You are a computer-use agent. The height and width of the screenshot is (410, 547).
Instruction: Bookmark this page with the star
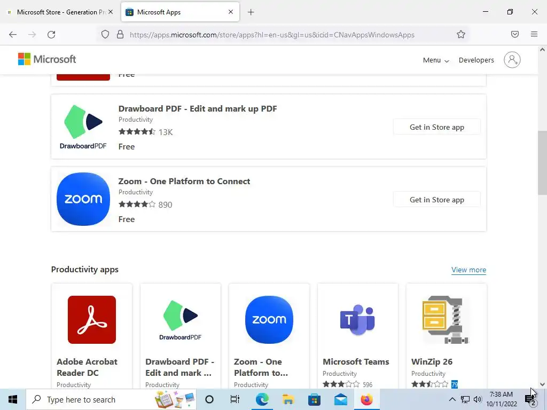tap(461, 35)
